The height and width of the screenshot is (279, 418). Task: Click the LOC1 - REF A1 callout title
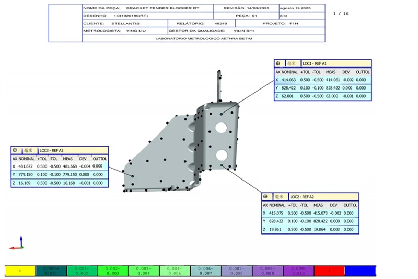click(x=315, y=63)
